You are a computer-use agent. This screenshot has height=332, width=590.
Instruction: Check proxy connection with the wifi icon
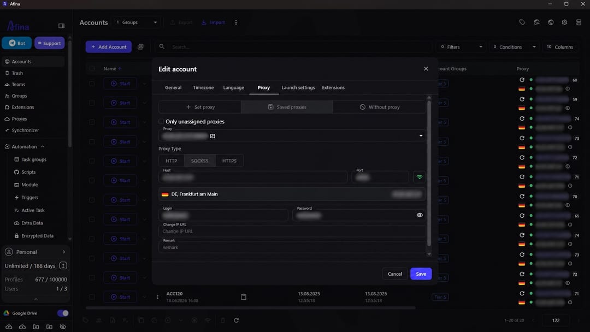[419, 177]
